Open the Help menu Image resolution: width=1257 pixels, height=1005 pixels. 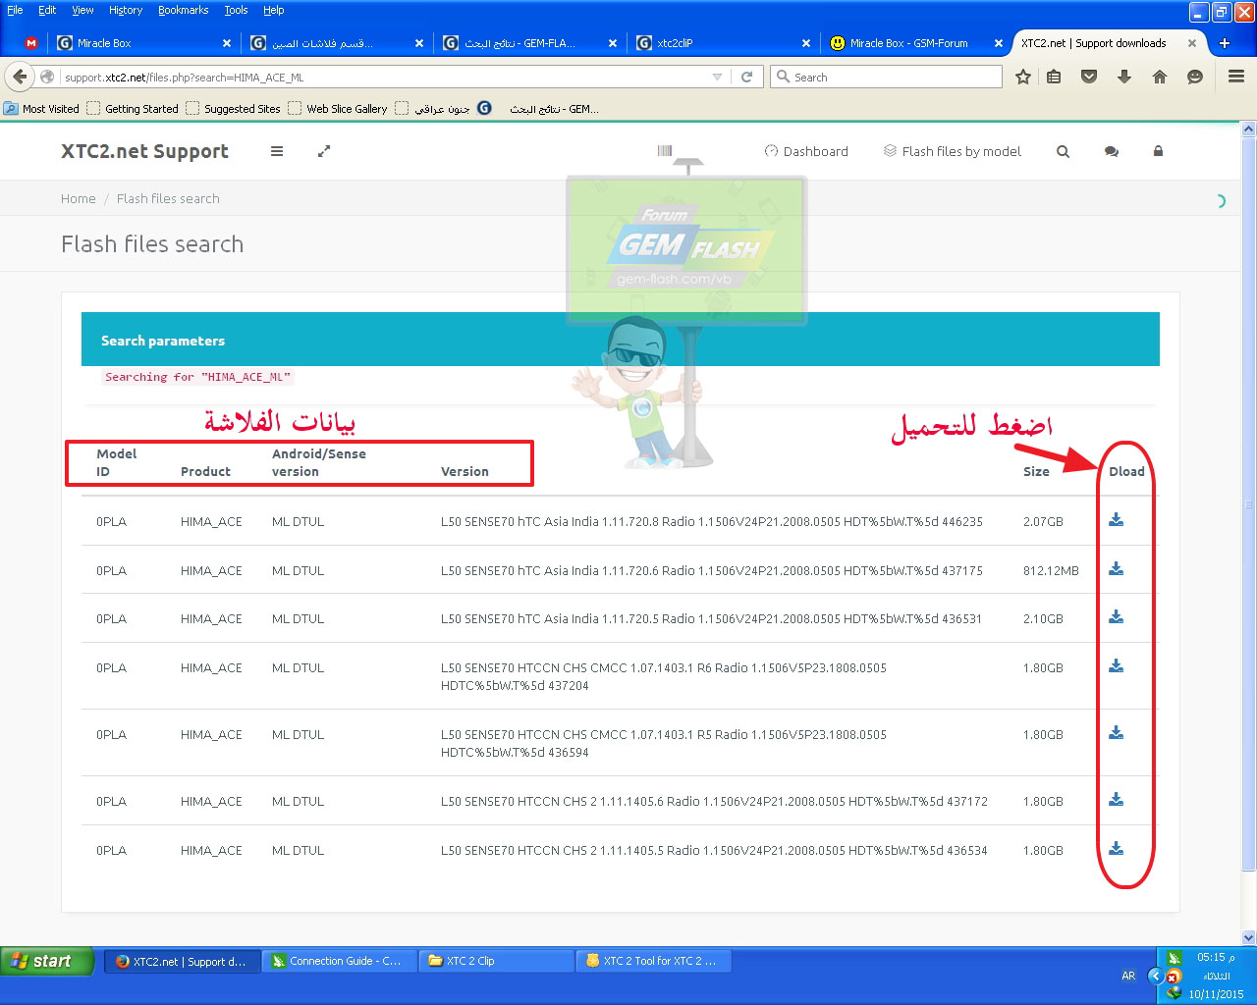click(273, 10)
